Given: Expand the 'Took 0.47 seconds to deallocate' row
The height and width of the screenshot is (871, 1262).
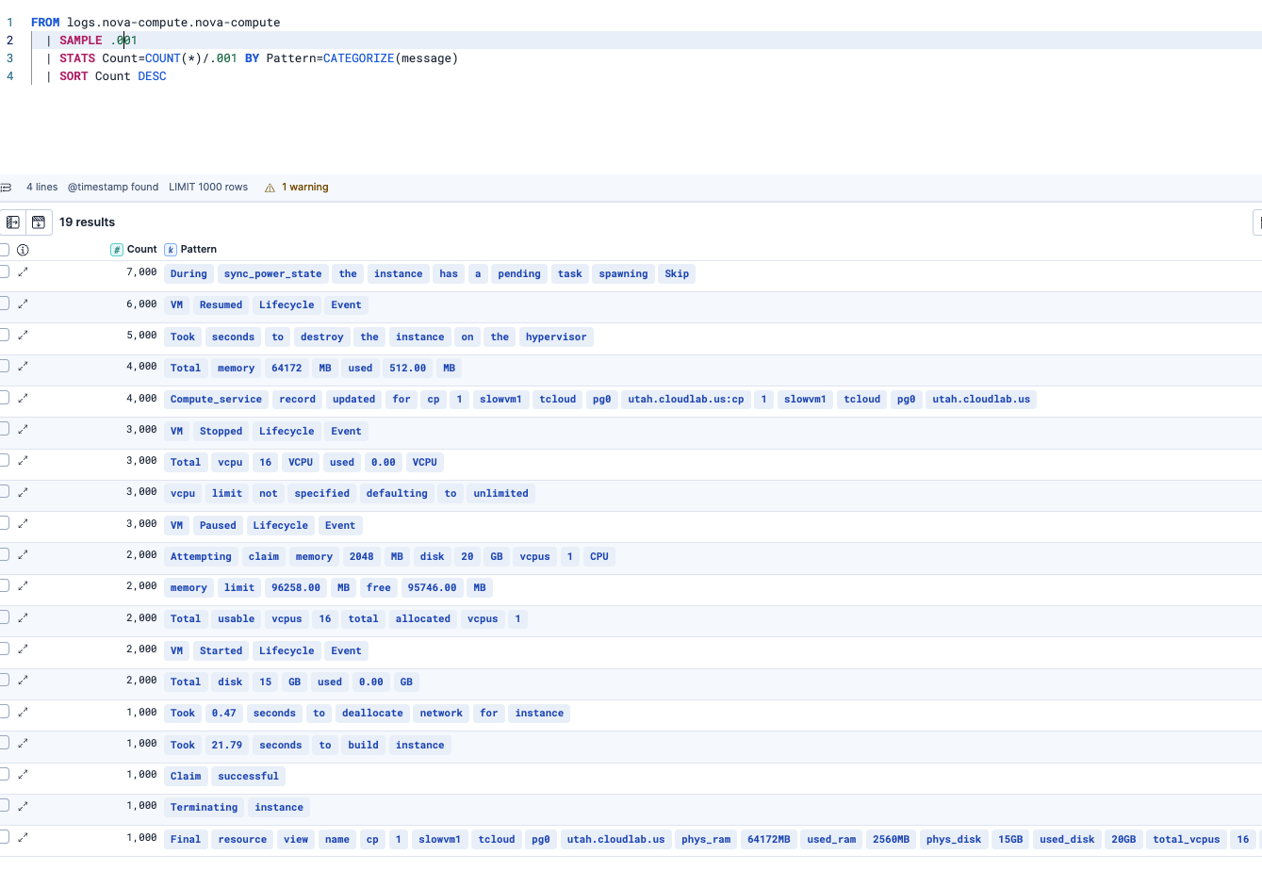Looking at the screenshot, I should [24, 712].
